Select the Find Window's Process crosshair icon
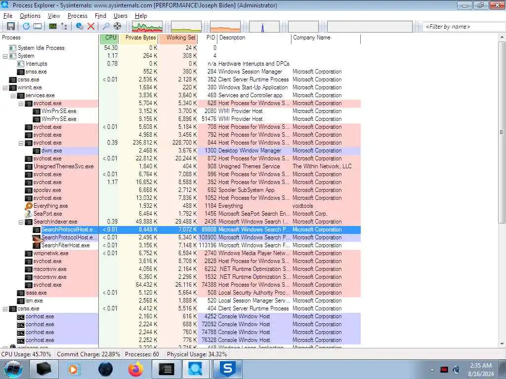This screenshot has height=379, width=506. (x=118, y=27)
